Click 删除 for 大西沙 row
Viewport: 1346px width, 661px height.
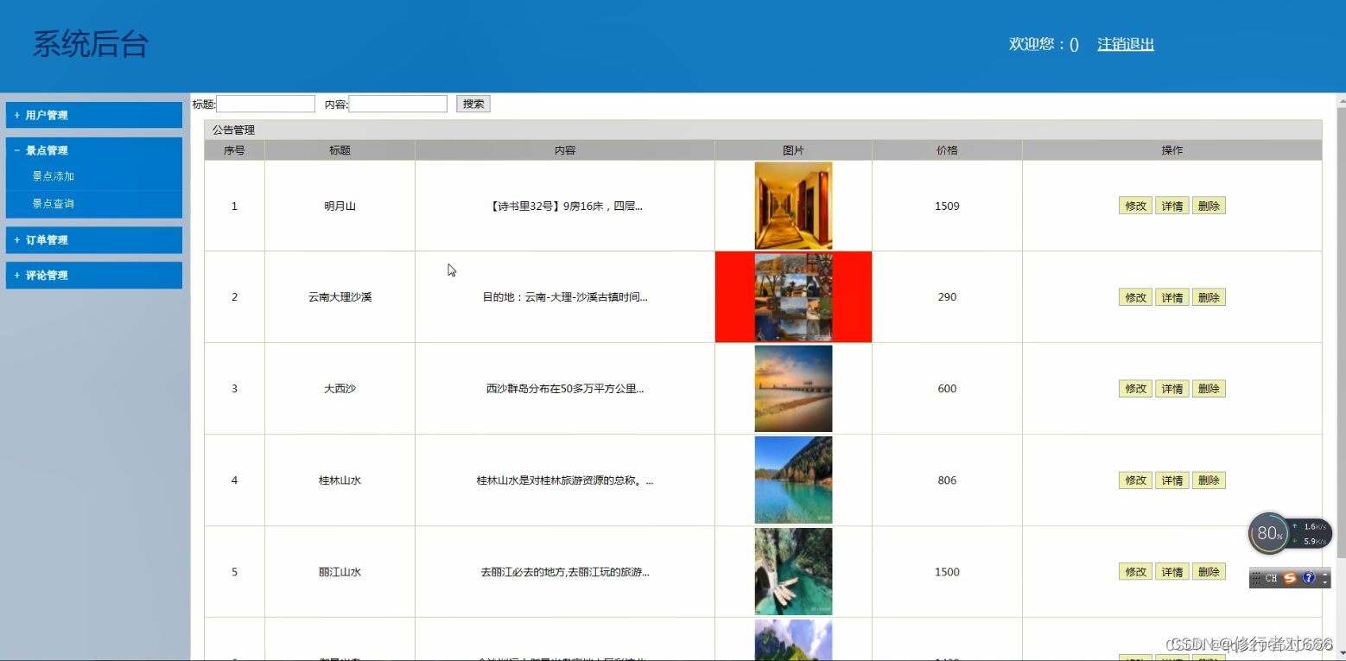(x=1209, y=389)
